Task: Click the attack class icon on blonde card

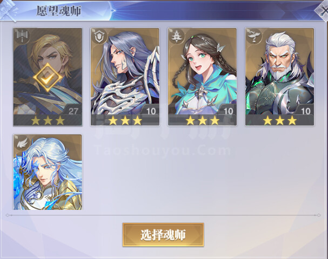Action: 22,36
